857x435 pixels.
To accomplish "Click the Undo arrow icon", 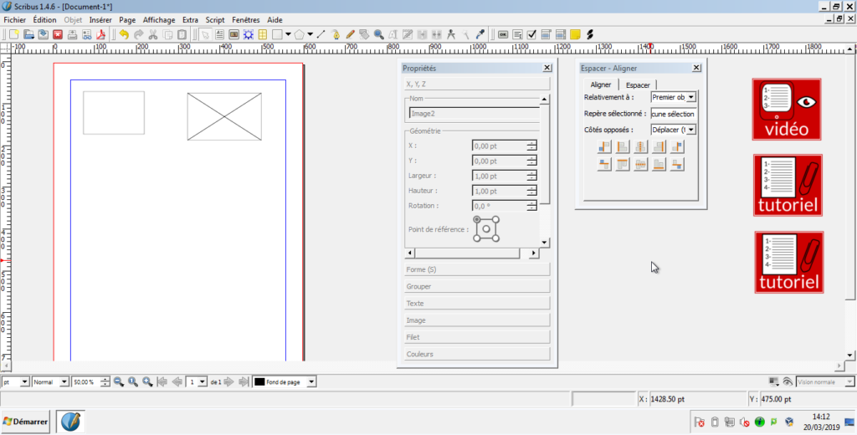I will (x=124, y=34).
